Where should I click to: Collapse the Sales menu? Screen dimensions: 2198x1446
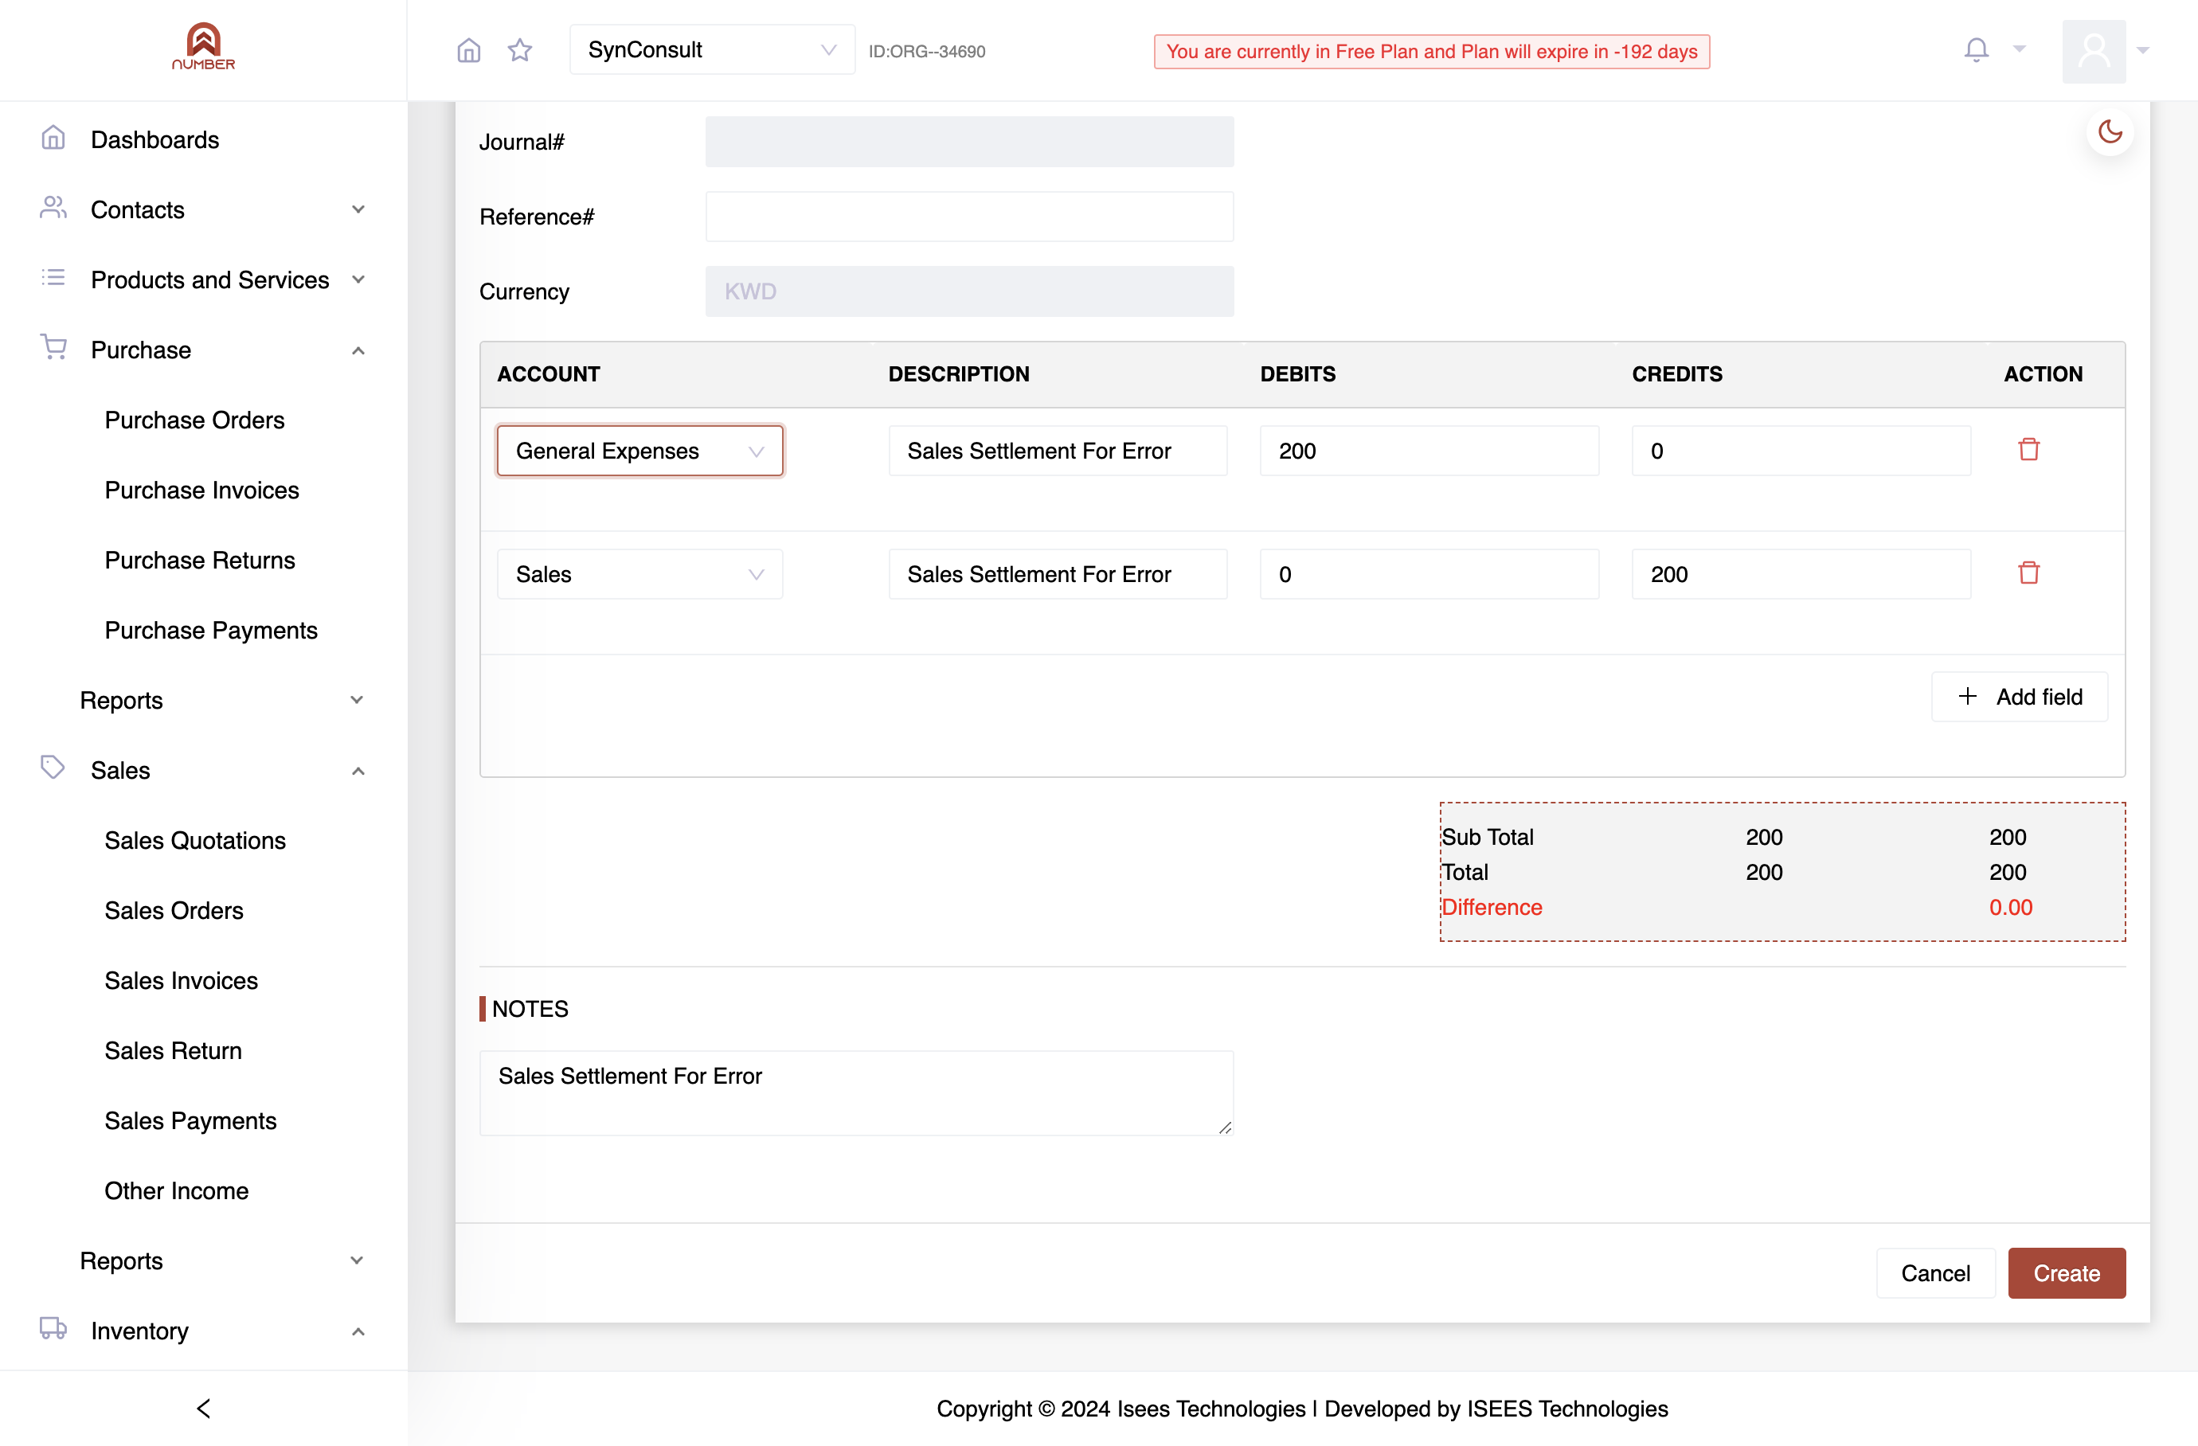tap(203, 770)
